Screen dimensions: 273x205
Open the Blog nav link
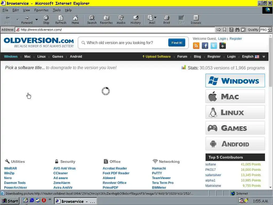tap(197, 57)
